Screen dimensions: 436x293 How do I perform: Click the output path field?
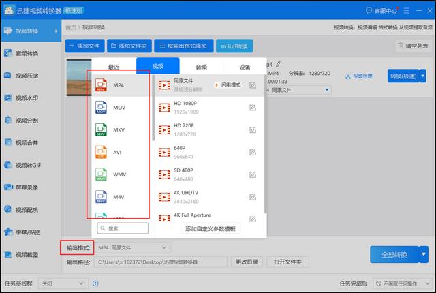click(x=161, y=262)
